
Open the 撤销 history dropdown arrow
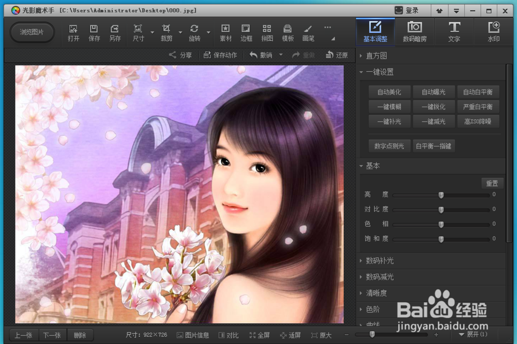(281, 55)
